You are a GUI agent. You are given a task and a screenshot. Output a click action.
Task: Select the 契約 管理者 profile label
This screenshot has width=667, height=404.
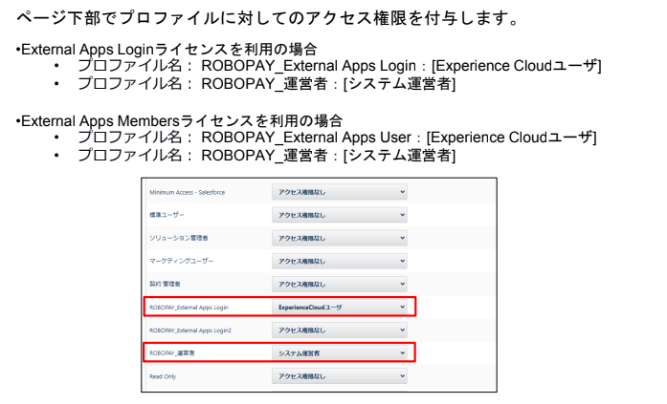(165, 284)
